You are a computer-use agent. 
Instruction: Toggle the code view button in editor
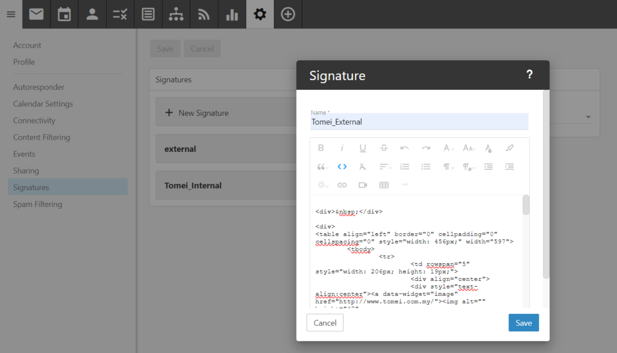click(x=342, y=167)
